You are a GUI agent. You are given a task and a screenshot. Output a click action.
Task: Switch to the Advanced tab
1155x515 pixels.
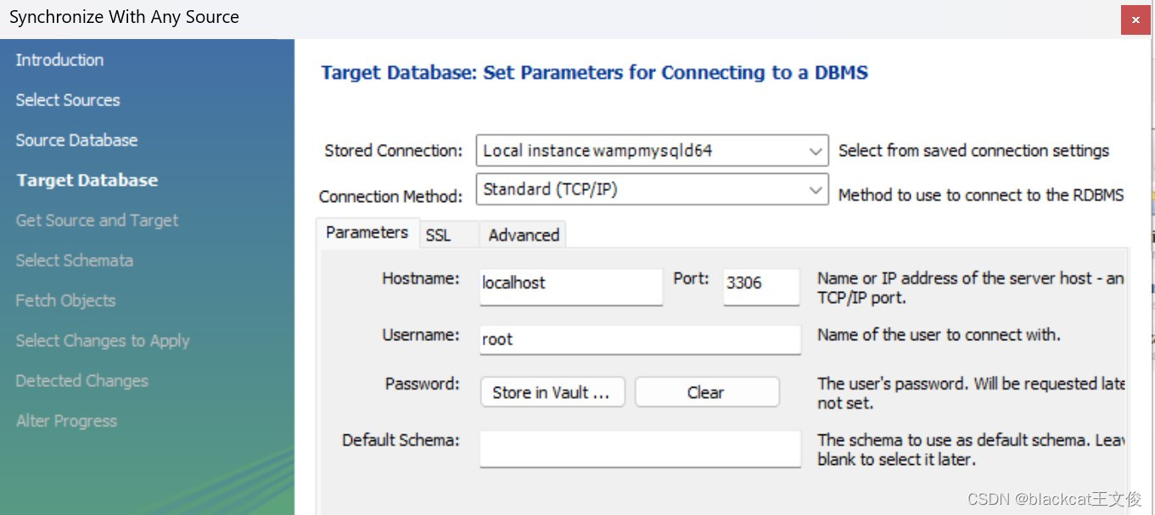tap(524, 235)
